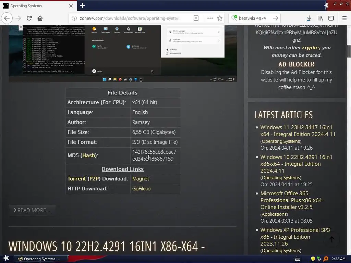Click the ISO (Disc Image File) value
The height and width of the screenshot is (263, 351).
(155, 142)
